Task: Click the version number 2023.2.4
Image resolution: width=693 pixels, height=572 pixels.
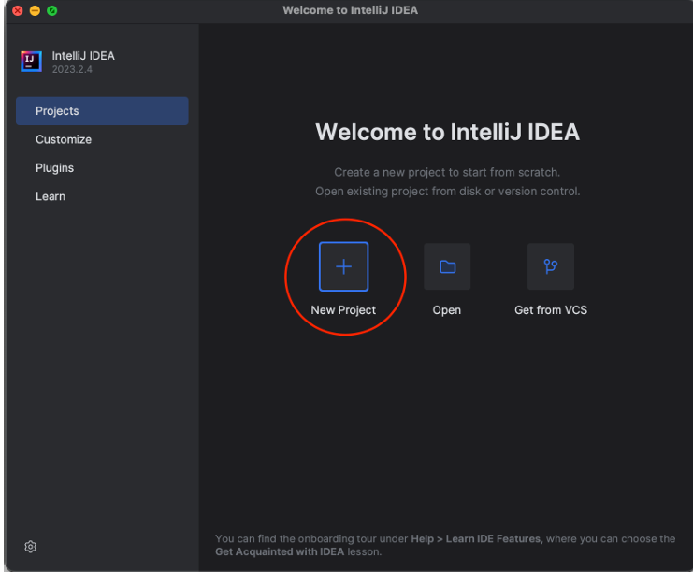Action: pyautogui.click(x=72, y=69)
